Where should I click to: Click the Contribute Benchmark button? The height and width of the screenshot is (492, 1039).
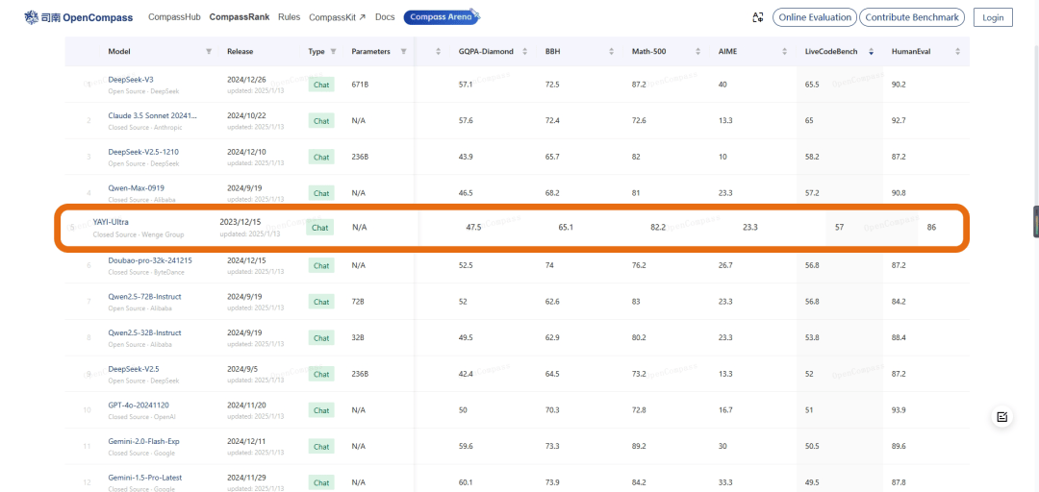pyautogui.click(x=911, y=17)
